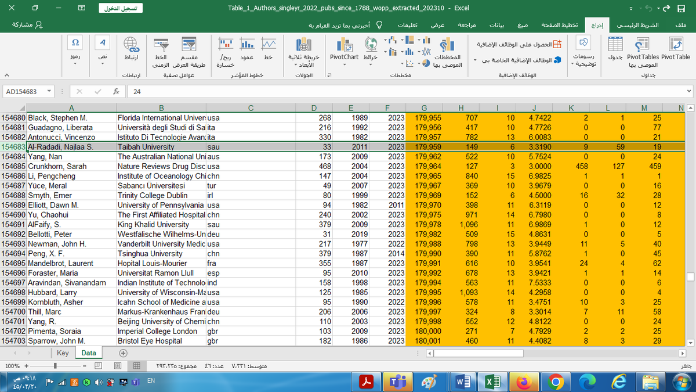The height and width of the screenshot is (392, 696).
Task: Expand the formula bar
Action: pos(688,92)
